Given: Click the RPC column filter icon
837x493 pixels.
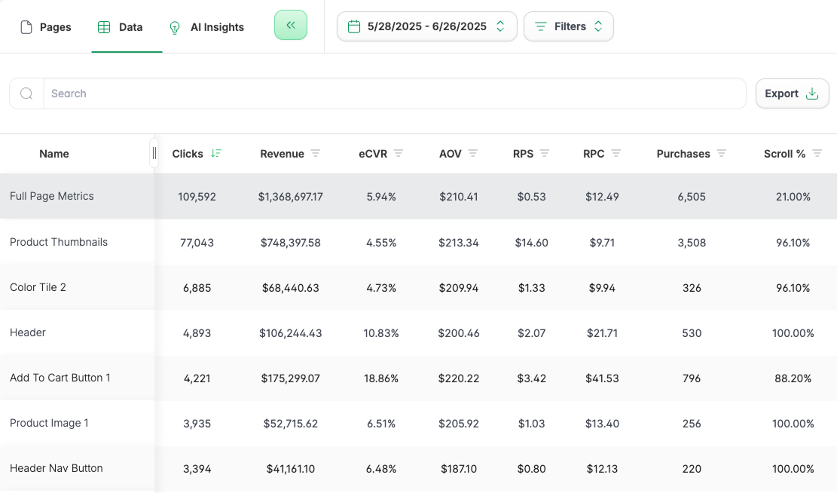Looking at the screenshot, I should 616,154.
